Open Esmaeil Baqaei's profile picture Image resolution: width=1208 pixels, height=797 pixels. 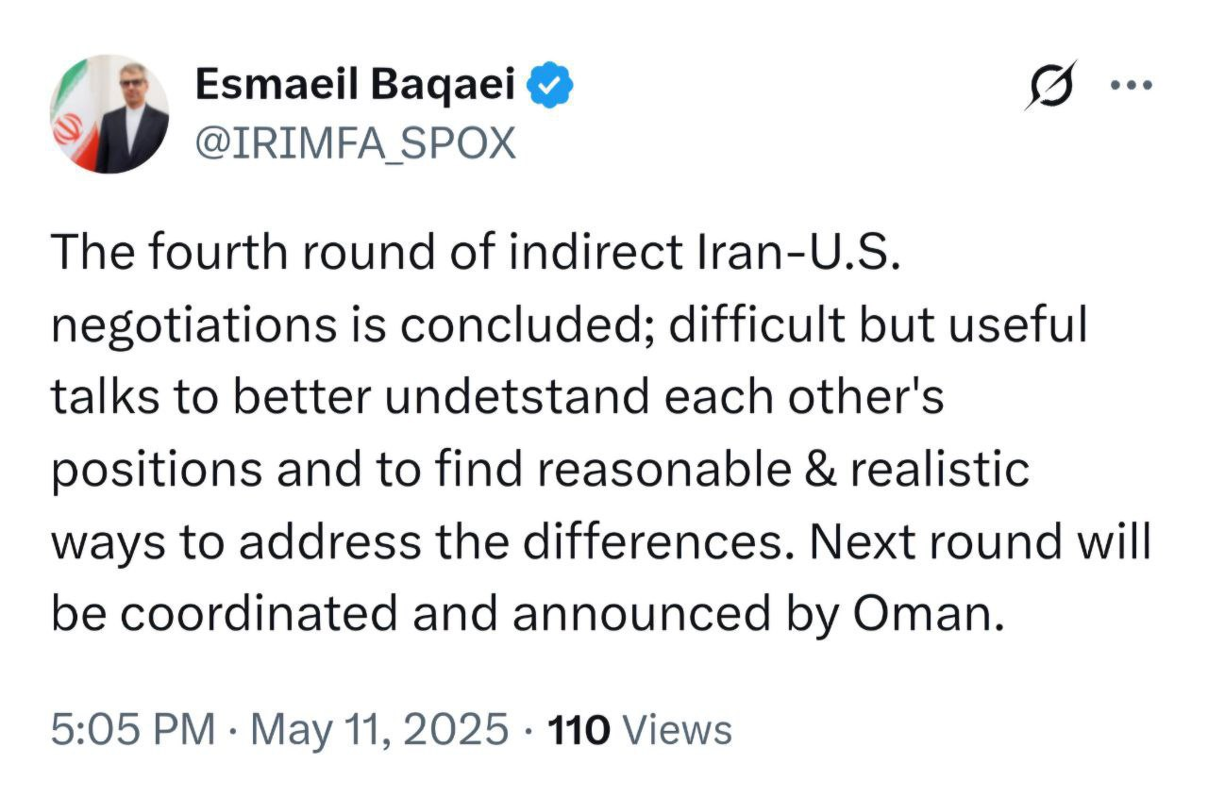click(x=109, y=114)
